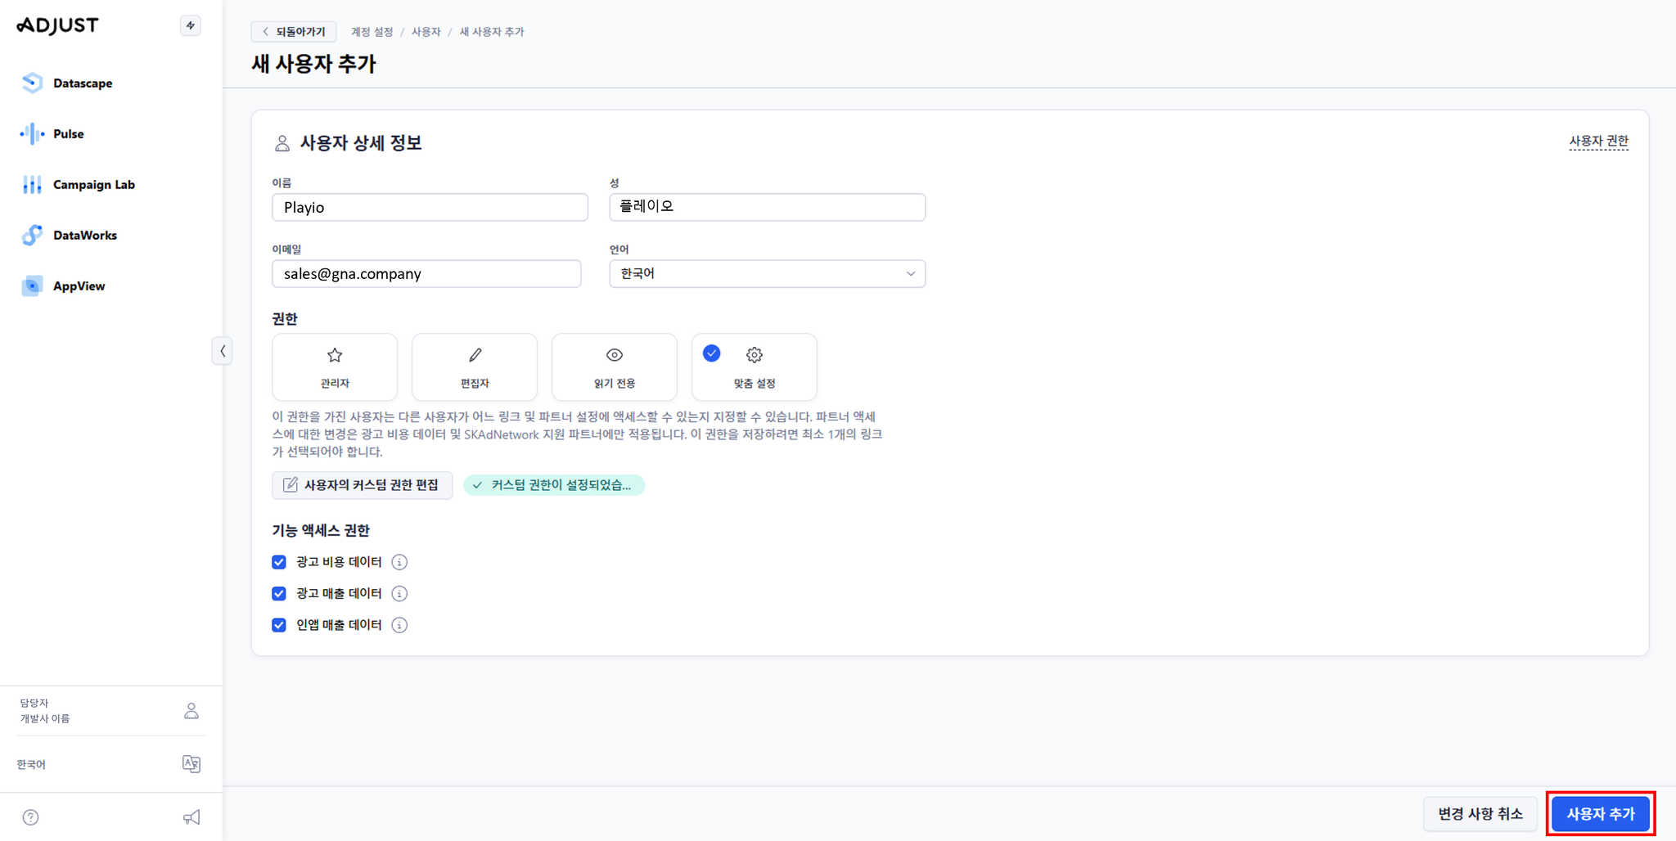
Task: Click the 성 field containing 플레이오
Action: (x=767, y=207)
